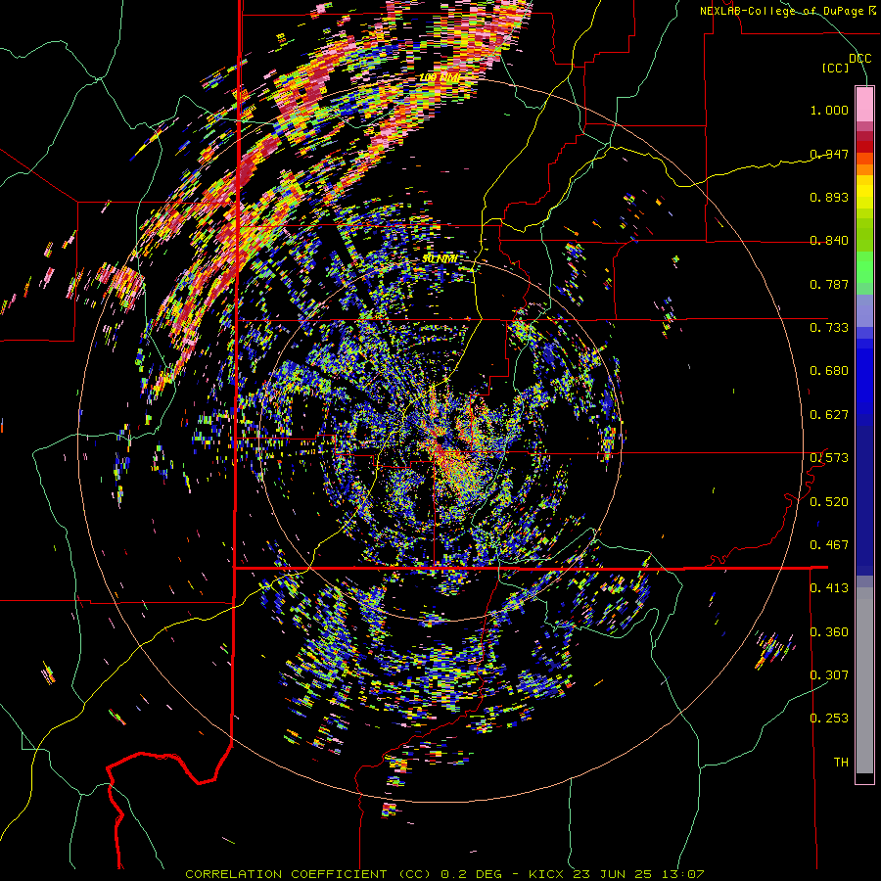Select the 0.360 scale value

tap(829, 631)
